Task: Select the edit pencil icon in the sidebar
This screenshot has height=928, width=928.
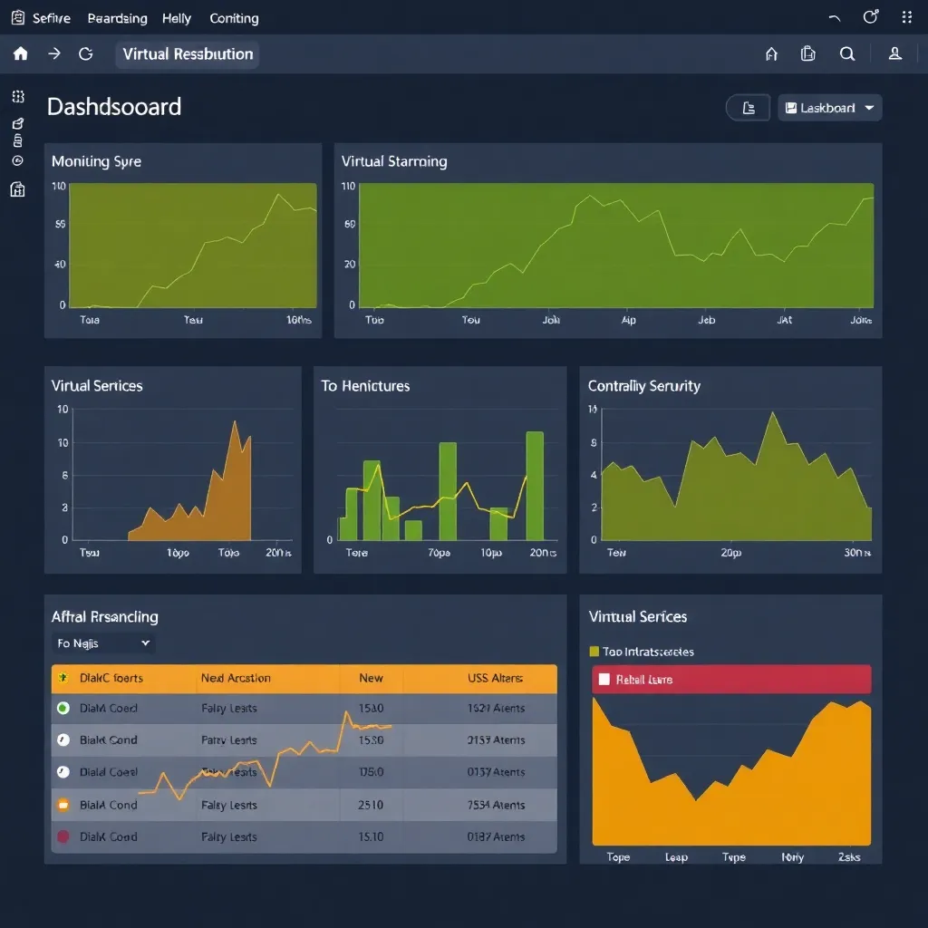Action: [17, 124]
